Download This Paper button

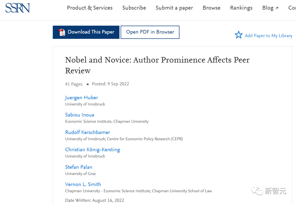coord(86,32)
